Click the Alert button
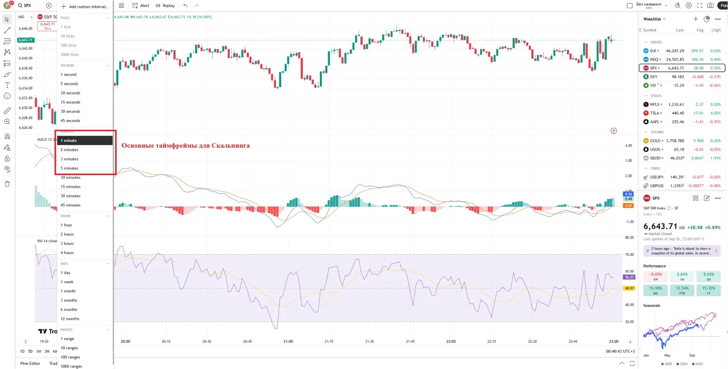This screenshot has height=369, width=728. tap(141, 5)
